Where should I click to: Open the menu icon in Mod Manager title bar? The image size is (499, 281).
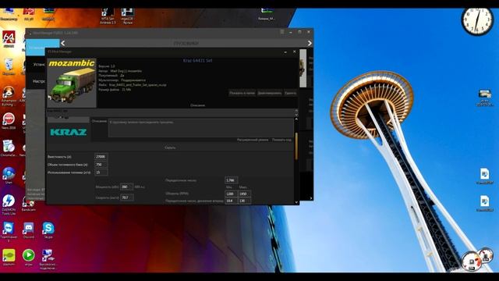tap(282, 32)
